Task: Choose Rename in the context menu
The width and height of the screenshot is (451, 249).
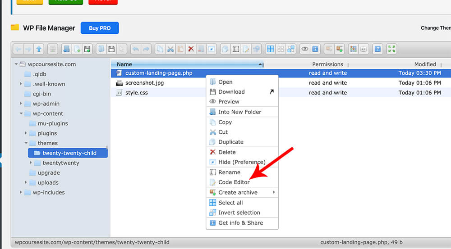Action: (229, 172)
